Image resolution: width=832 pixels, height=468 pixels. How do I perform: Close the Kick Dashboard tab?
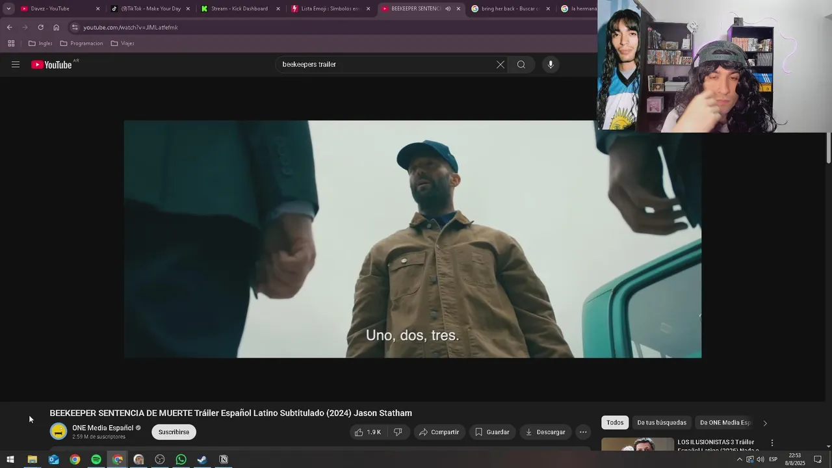(x=278, y=8)
